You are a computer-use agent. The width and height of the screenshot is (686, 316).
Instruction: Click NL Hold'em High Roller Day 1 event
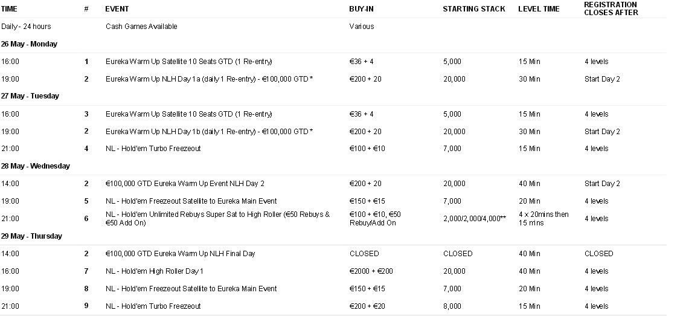point(155,271)
